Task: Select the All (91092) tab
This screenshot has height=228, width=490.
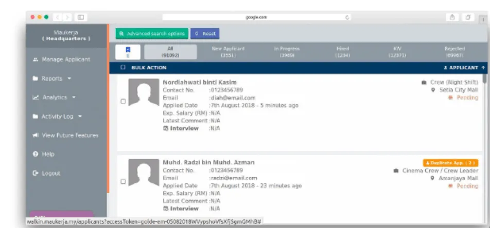Action: tap(170, 52)
